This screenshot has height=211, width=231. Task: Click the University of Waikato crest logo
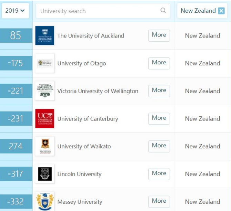45,146
